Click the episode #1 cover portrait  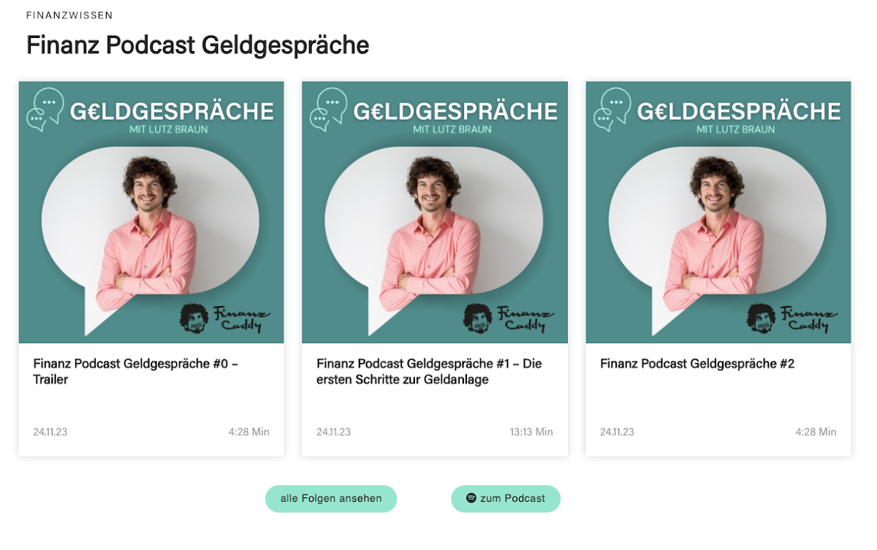433,234
